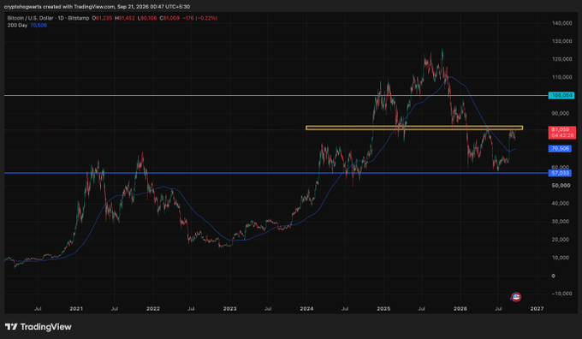This screenshot has width=582, height=339.
Task: Click the 2026 time axis label
Action: click(460, 308)
